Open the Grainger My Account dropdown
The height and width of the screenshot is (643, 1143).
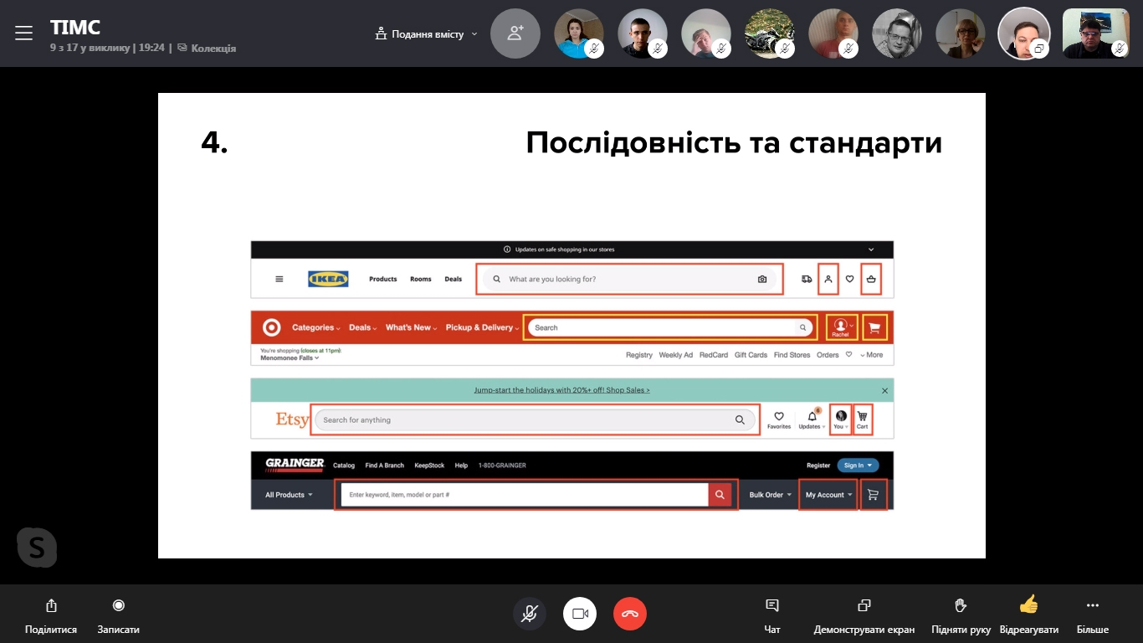tap(828, 495)
